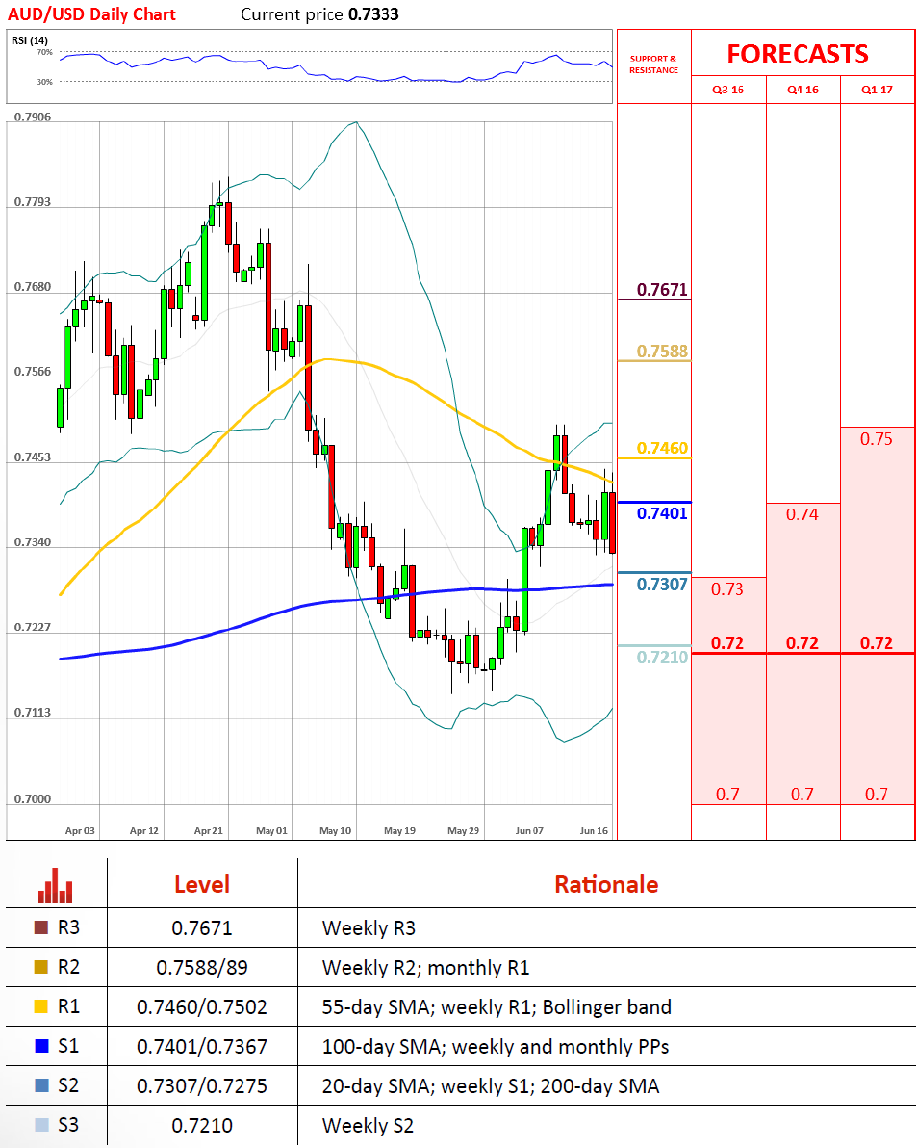This screenshot has height=1148, width=917.
Task: Click the red bar chart icon
Action: pos(56,885)
